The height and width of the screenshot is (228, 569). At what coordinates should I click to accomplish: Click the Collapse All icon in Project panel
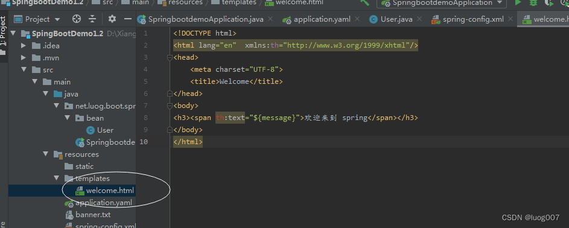92,19
